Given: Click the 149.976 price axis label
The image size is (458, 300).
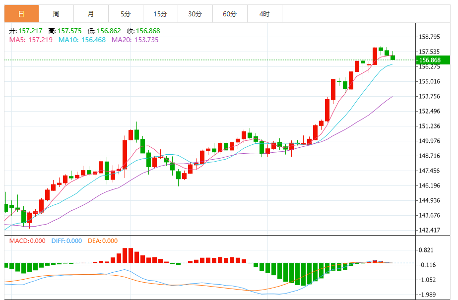Looking at the screenshot, I should point(429,141).
